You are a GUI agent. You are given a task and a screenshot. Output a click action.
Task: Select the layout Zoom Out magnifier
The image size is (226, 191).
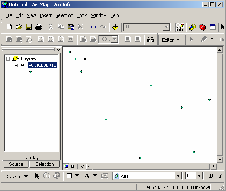(19, 39)
